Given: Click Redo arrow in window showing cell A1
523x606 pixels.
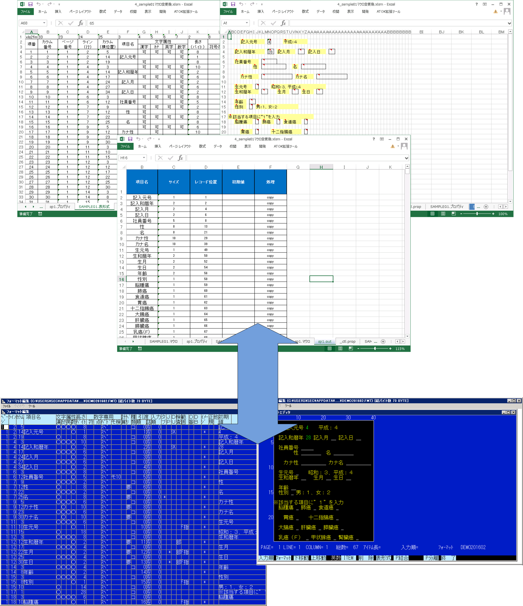Looking at the screenshot, I should pos(252,4).
